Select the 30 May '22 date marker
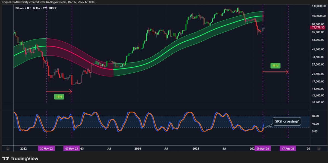 [46, 149]
